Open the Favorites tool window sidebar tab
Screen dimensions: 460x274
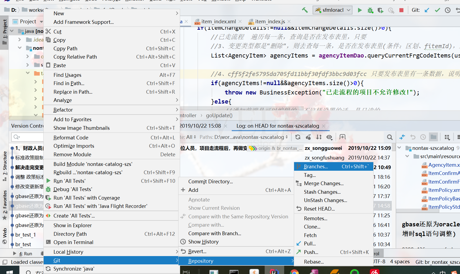coord(5,205)
